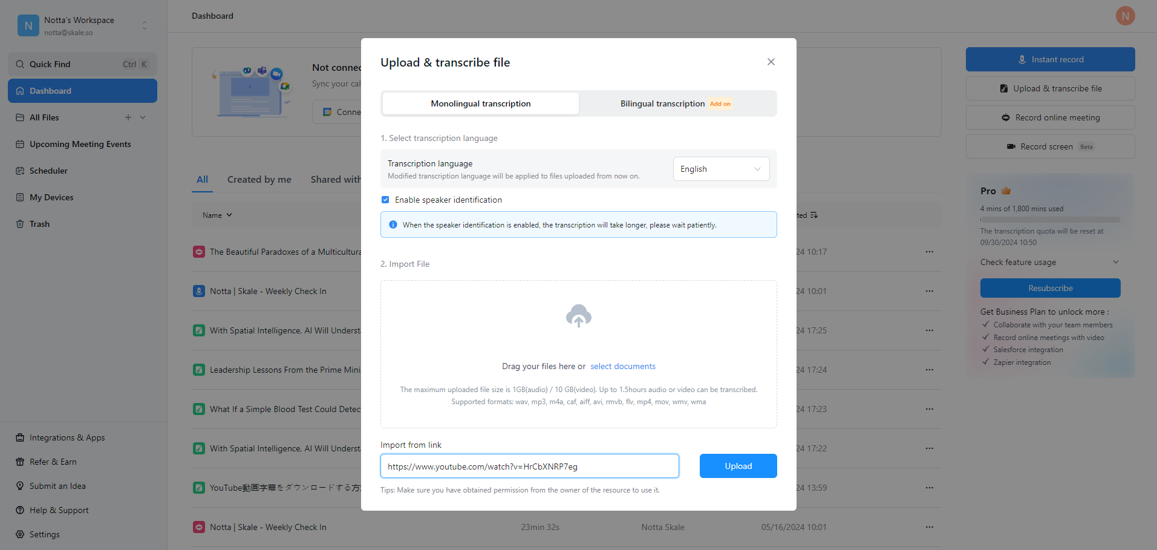Image resolution: width=1157 pixels, height=550 pixels.
Task: Expand the All Files chevron in sidebar
Action: pyautogui.click(x=143, y=117)
